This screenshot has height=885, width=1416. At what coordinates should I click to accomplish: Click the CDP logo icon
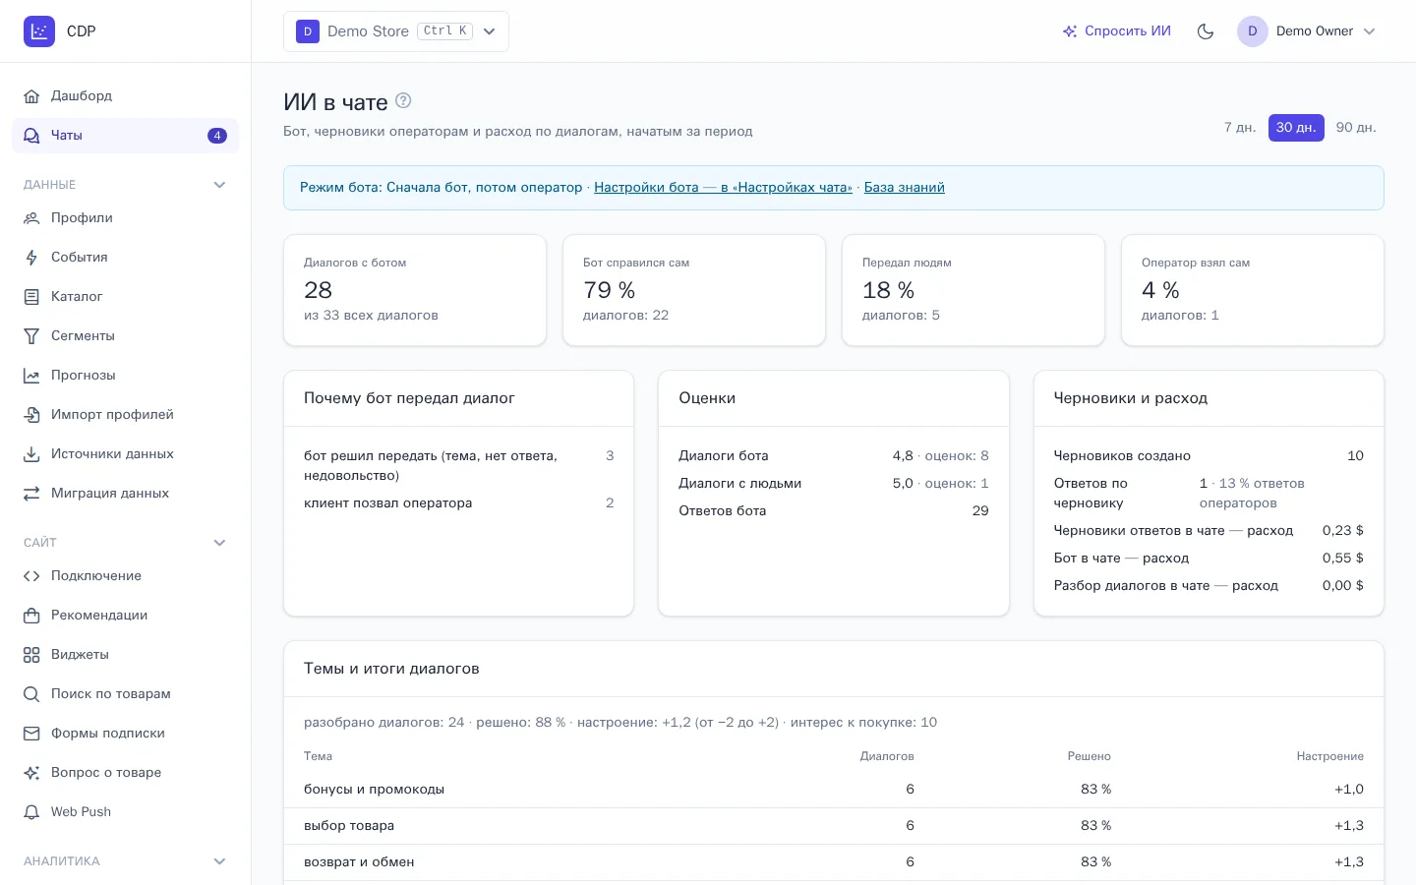(39, 31)
